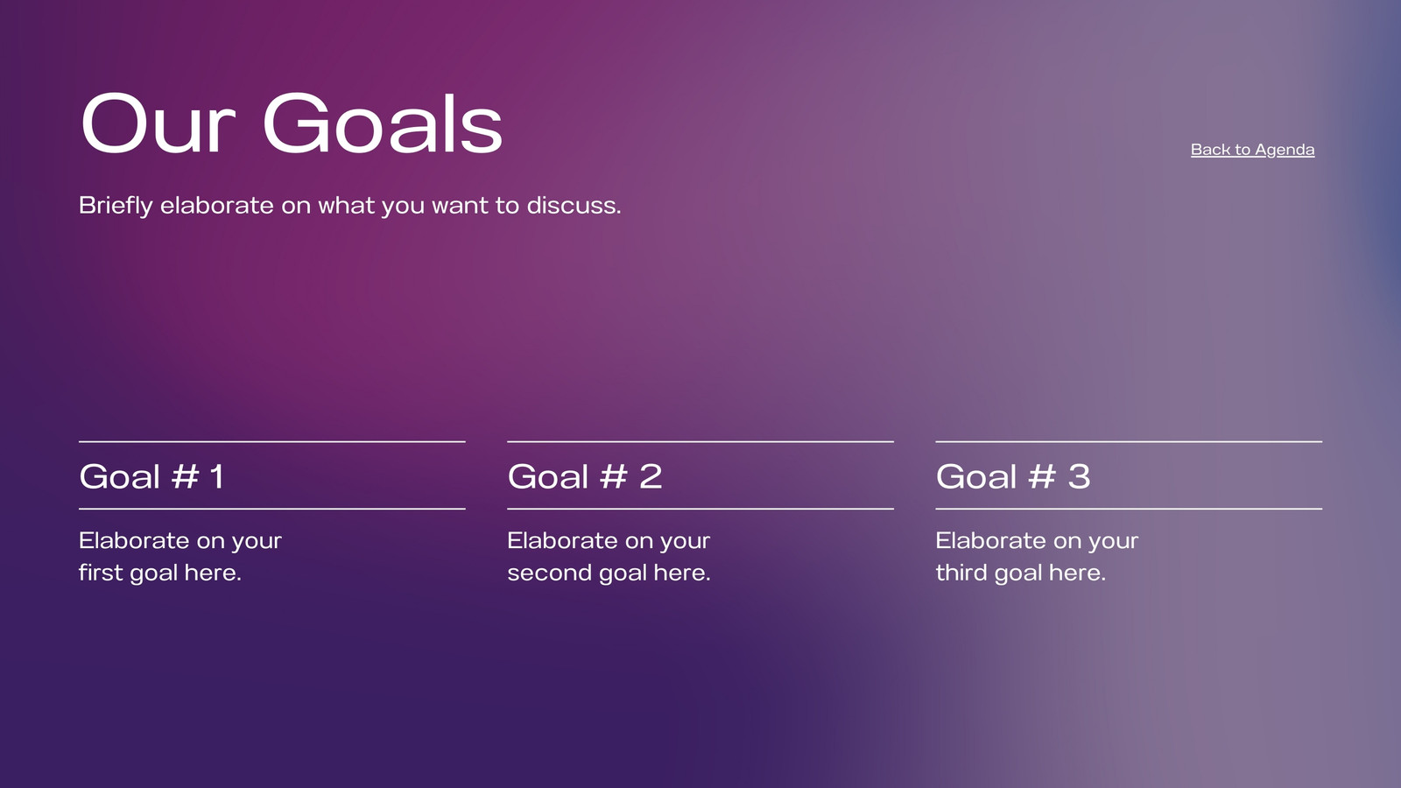1401x788 pixels.
Task: Select the divider line above Goal # 1
Action: pyautogui.click(x=272, y=441)
